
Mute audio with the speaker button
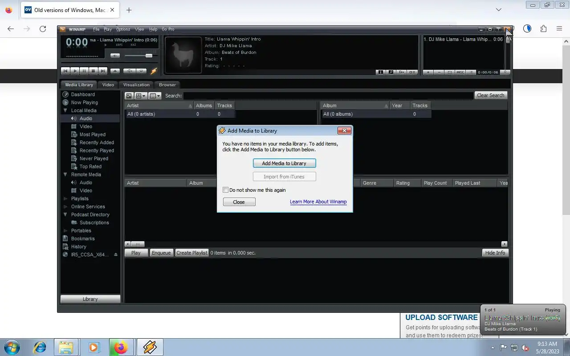point(115,56)
